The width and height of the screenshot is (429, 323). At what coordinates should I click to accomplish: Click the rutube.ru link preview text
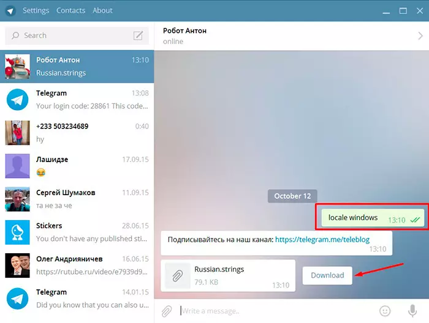click(92, 272)
